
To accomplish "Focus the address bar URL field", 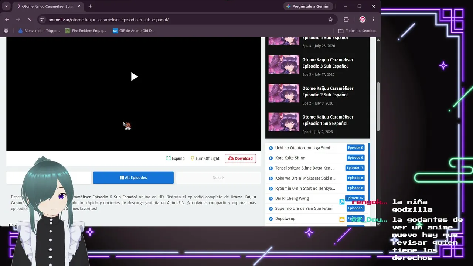I will [185, 20].
